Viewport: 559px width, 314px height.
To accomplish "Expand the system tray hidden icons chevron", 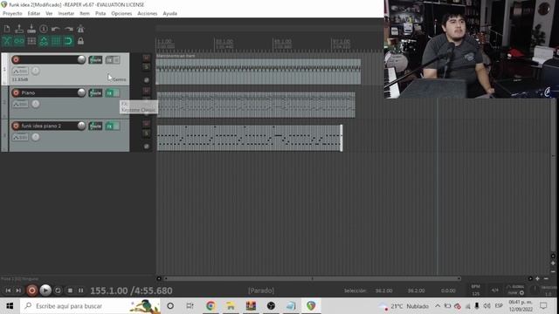I will [438, 306].
